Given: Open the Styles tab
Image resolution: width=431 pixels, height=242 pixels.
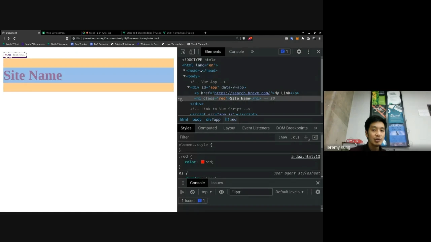Looking at the screenshot, I should (x=186, y=128).
